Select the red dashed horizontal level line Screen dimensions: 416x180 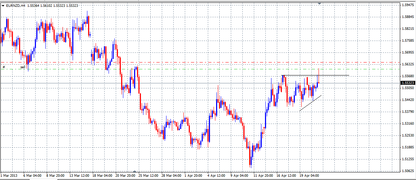pos(180,62)
